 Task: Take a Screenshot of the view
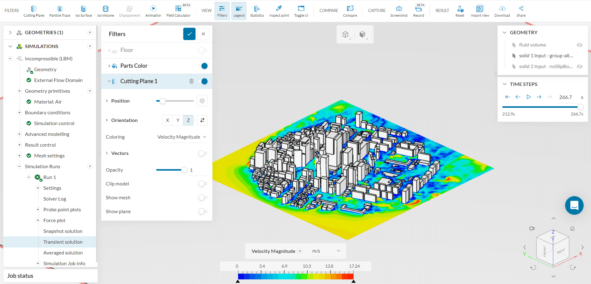(399, 11)
